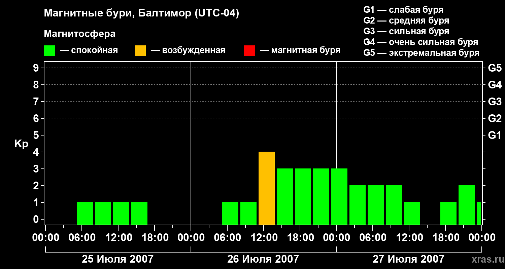505x269 pixels.
Task: Click the 'Магнитосфера' heading
Action: pyautogui.click(x=79, y=34)
